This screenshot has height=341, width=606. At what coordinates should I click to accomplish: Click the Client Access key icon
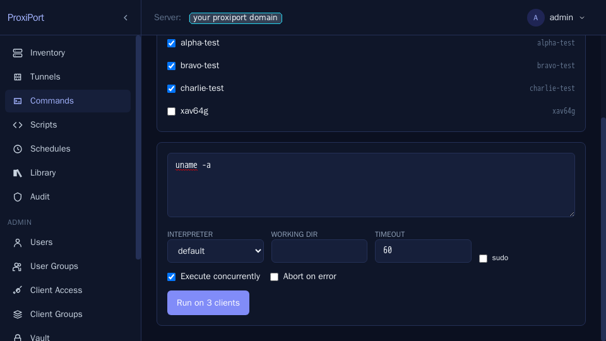pos(18,290)
